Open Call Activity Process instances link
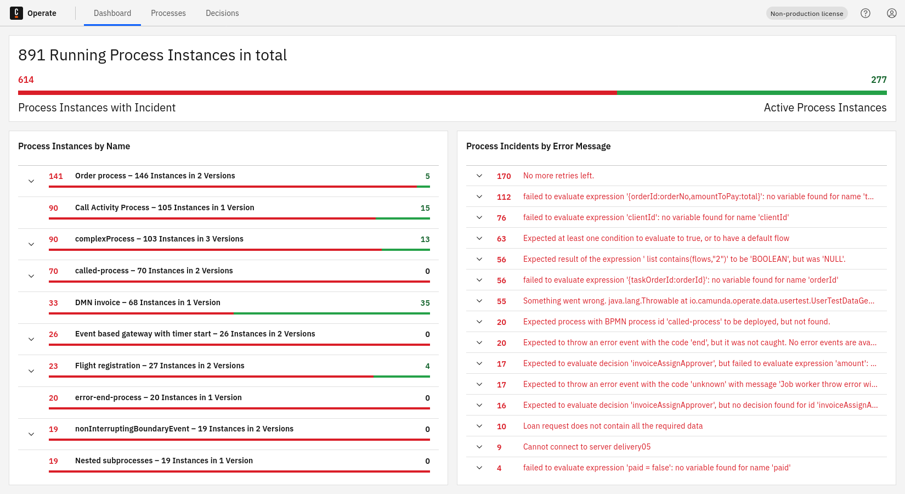 (x=165, y=207)
